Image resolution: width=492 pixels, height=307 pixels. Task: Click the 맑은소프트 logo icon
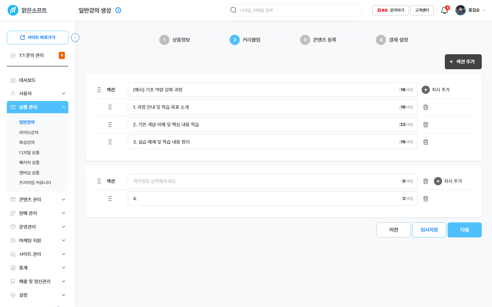click(13, 10)
